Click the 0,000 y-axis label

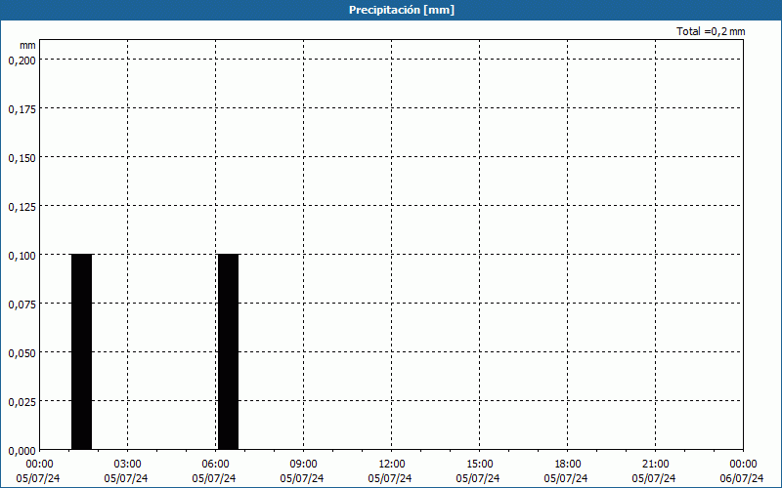(x=22, y=450)
